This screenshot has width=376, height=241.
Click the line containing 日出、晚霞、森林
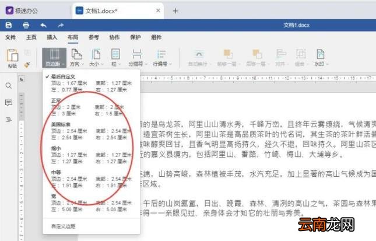click(258, 204)
